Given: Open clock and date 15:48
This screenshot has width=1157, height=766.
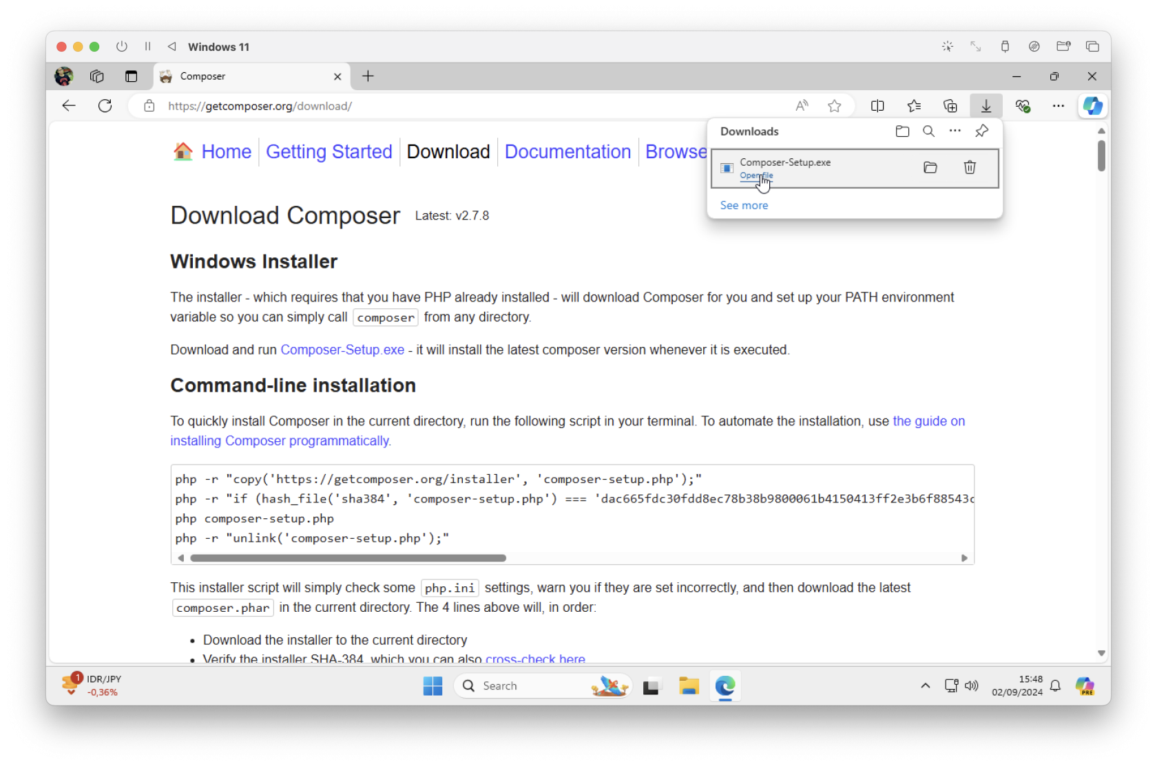Looking at the screenshot, I should (1017, 685).
